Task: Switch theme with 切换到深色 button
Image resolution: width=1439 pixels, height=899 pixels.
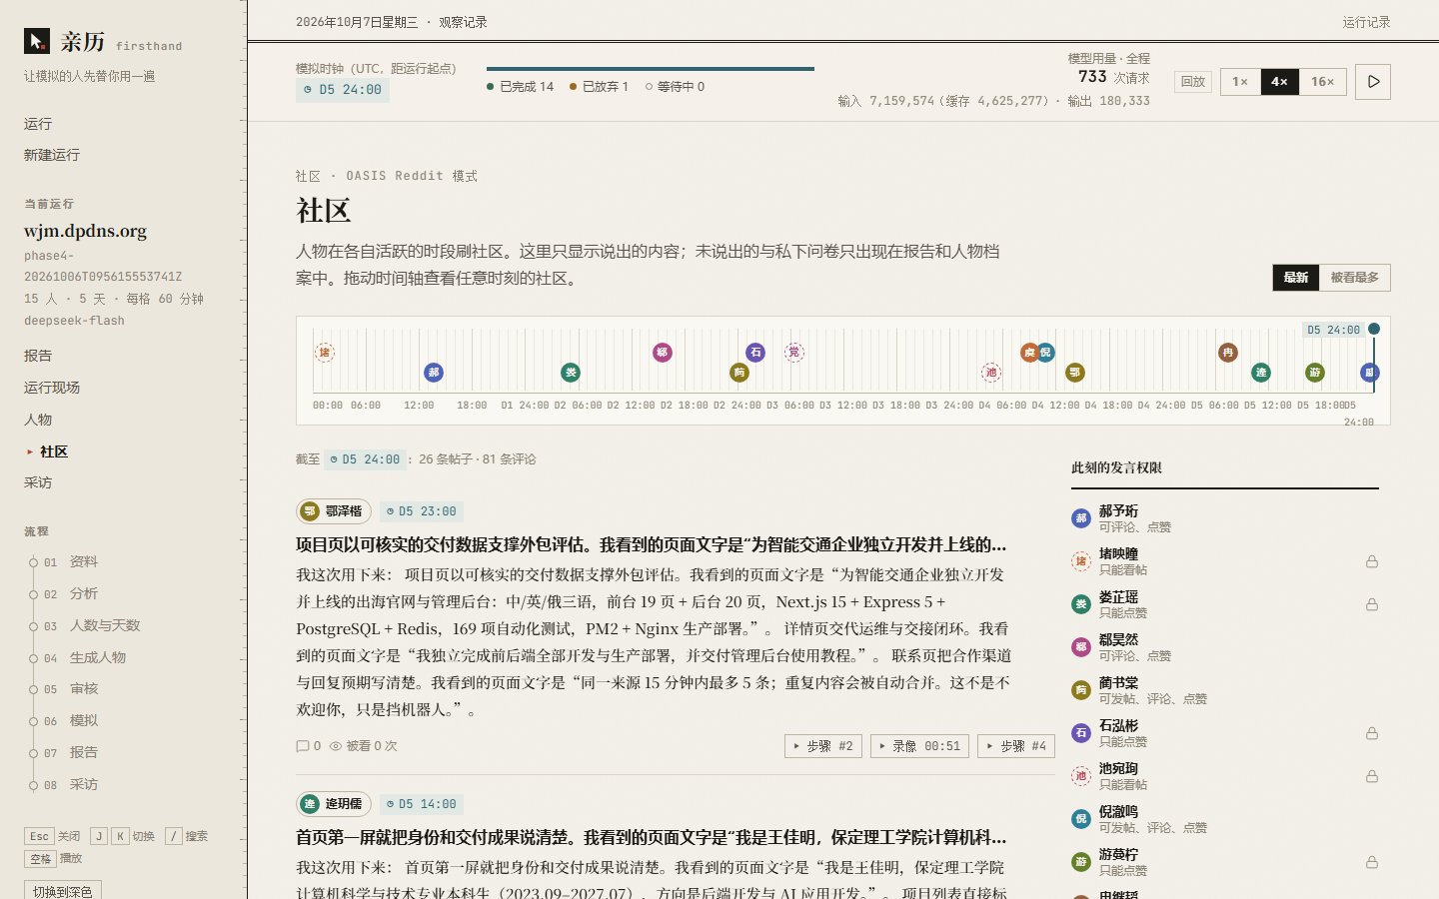Action: tap(63, 890)
